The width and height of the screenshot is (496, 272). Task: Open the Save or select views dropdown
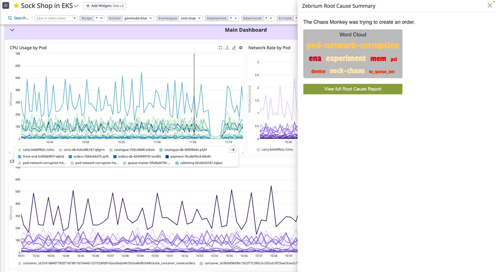pyautogui.click(x=56, y=18)
